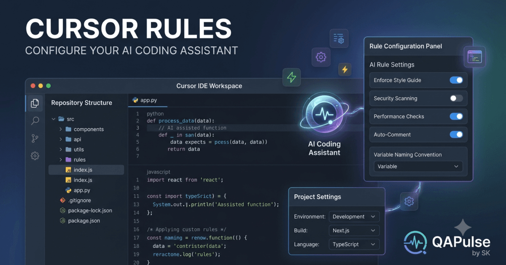Select the highlighted index.js file
The image size is (506, 265).
86,170
